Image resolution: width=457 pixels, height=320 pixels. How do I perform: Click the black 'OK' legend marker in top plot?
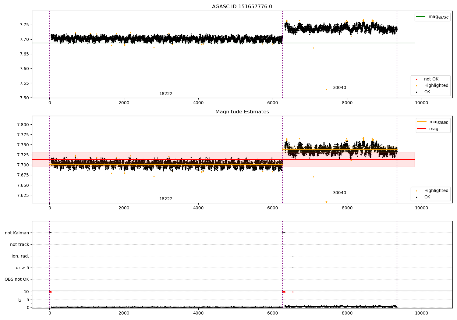coord(416,92)
